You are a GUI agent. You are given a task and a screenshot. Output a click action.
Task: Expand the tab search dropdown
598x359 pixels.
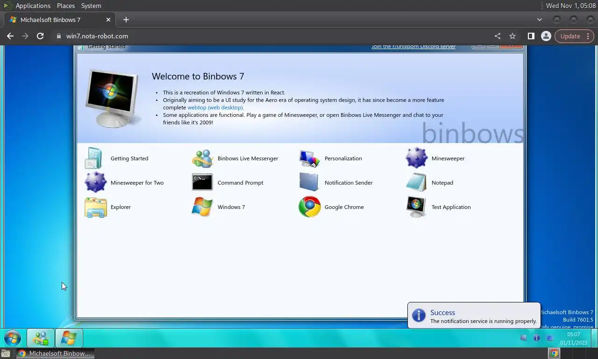click(540, 20)
